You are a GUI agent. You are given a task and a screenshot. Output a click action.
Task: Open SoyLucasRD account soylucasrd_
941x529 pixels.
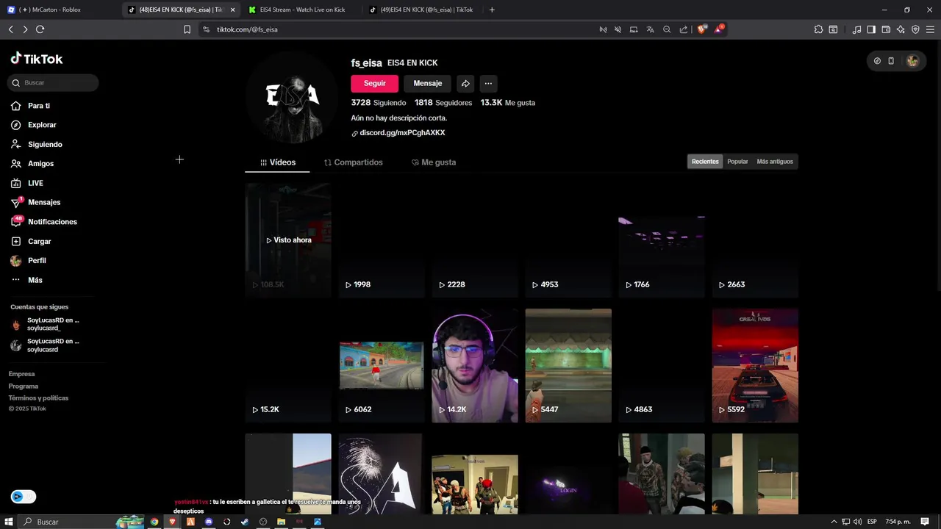[46, 325]
